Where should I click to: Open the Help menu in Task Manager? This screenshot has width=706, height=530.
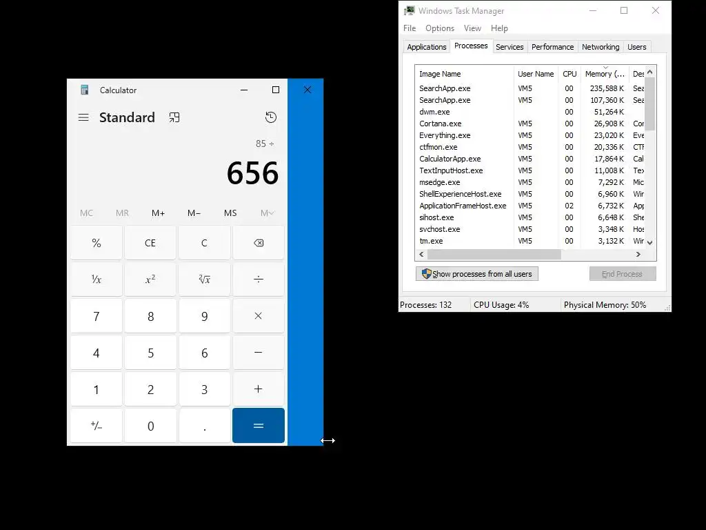click(x=499, y=28)
